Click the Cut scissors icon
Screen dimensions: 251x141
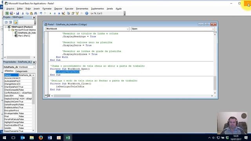pyautogui.click(x=23, y=13)
